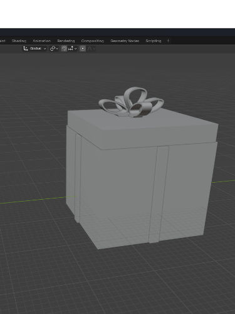Open the Global transform orientation dropdown
This screenshot has width=235, height=314.
[34, 48]
